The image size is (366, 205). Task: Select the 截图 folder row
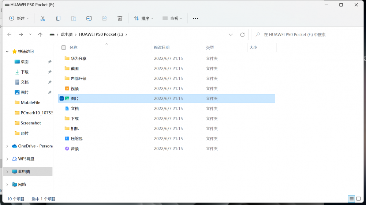pyautogui.click(x=167, y=69)
